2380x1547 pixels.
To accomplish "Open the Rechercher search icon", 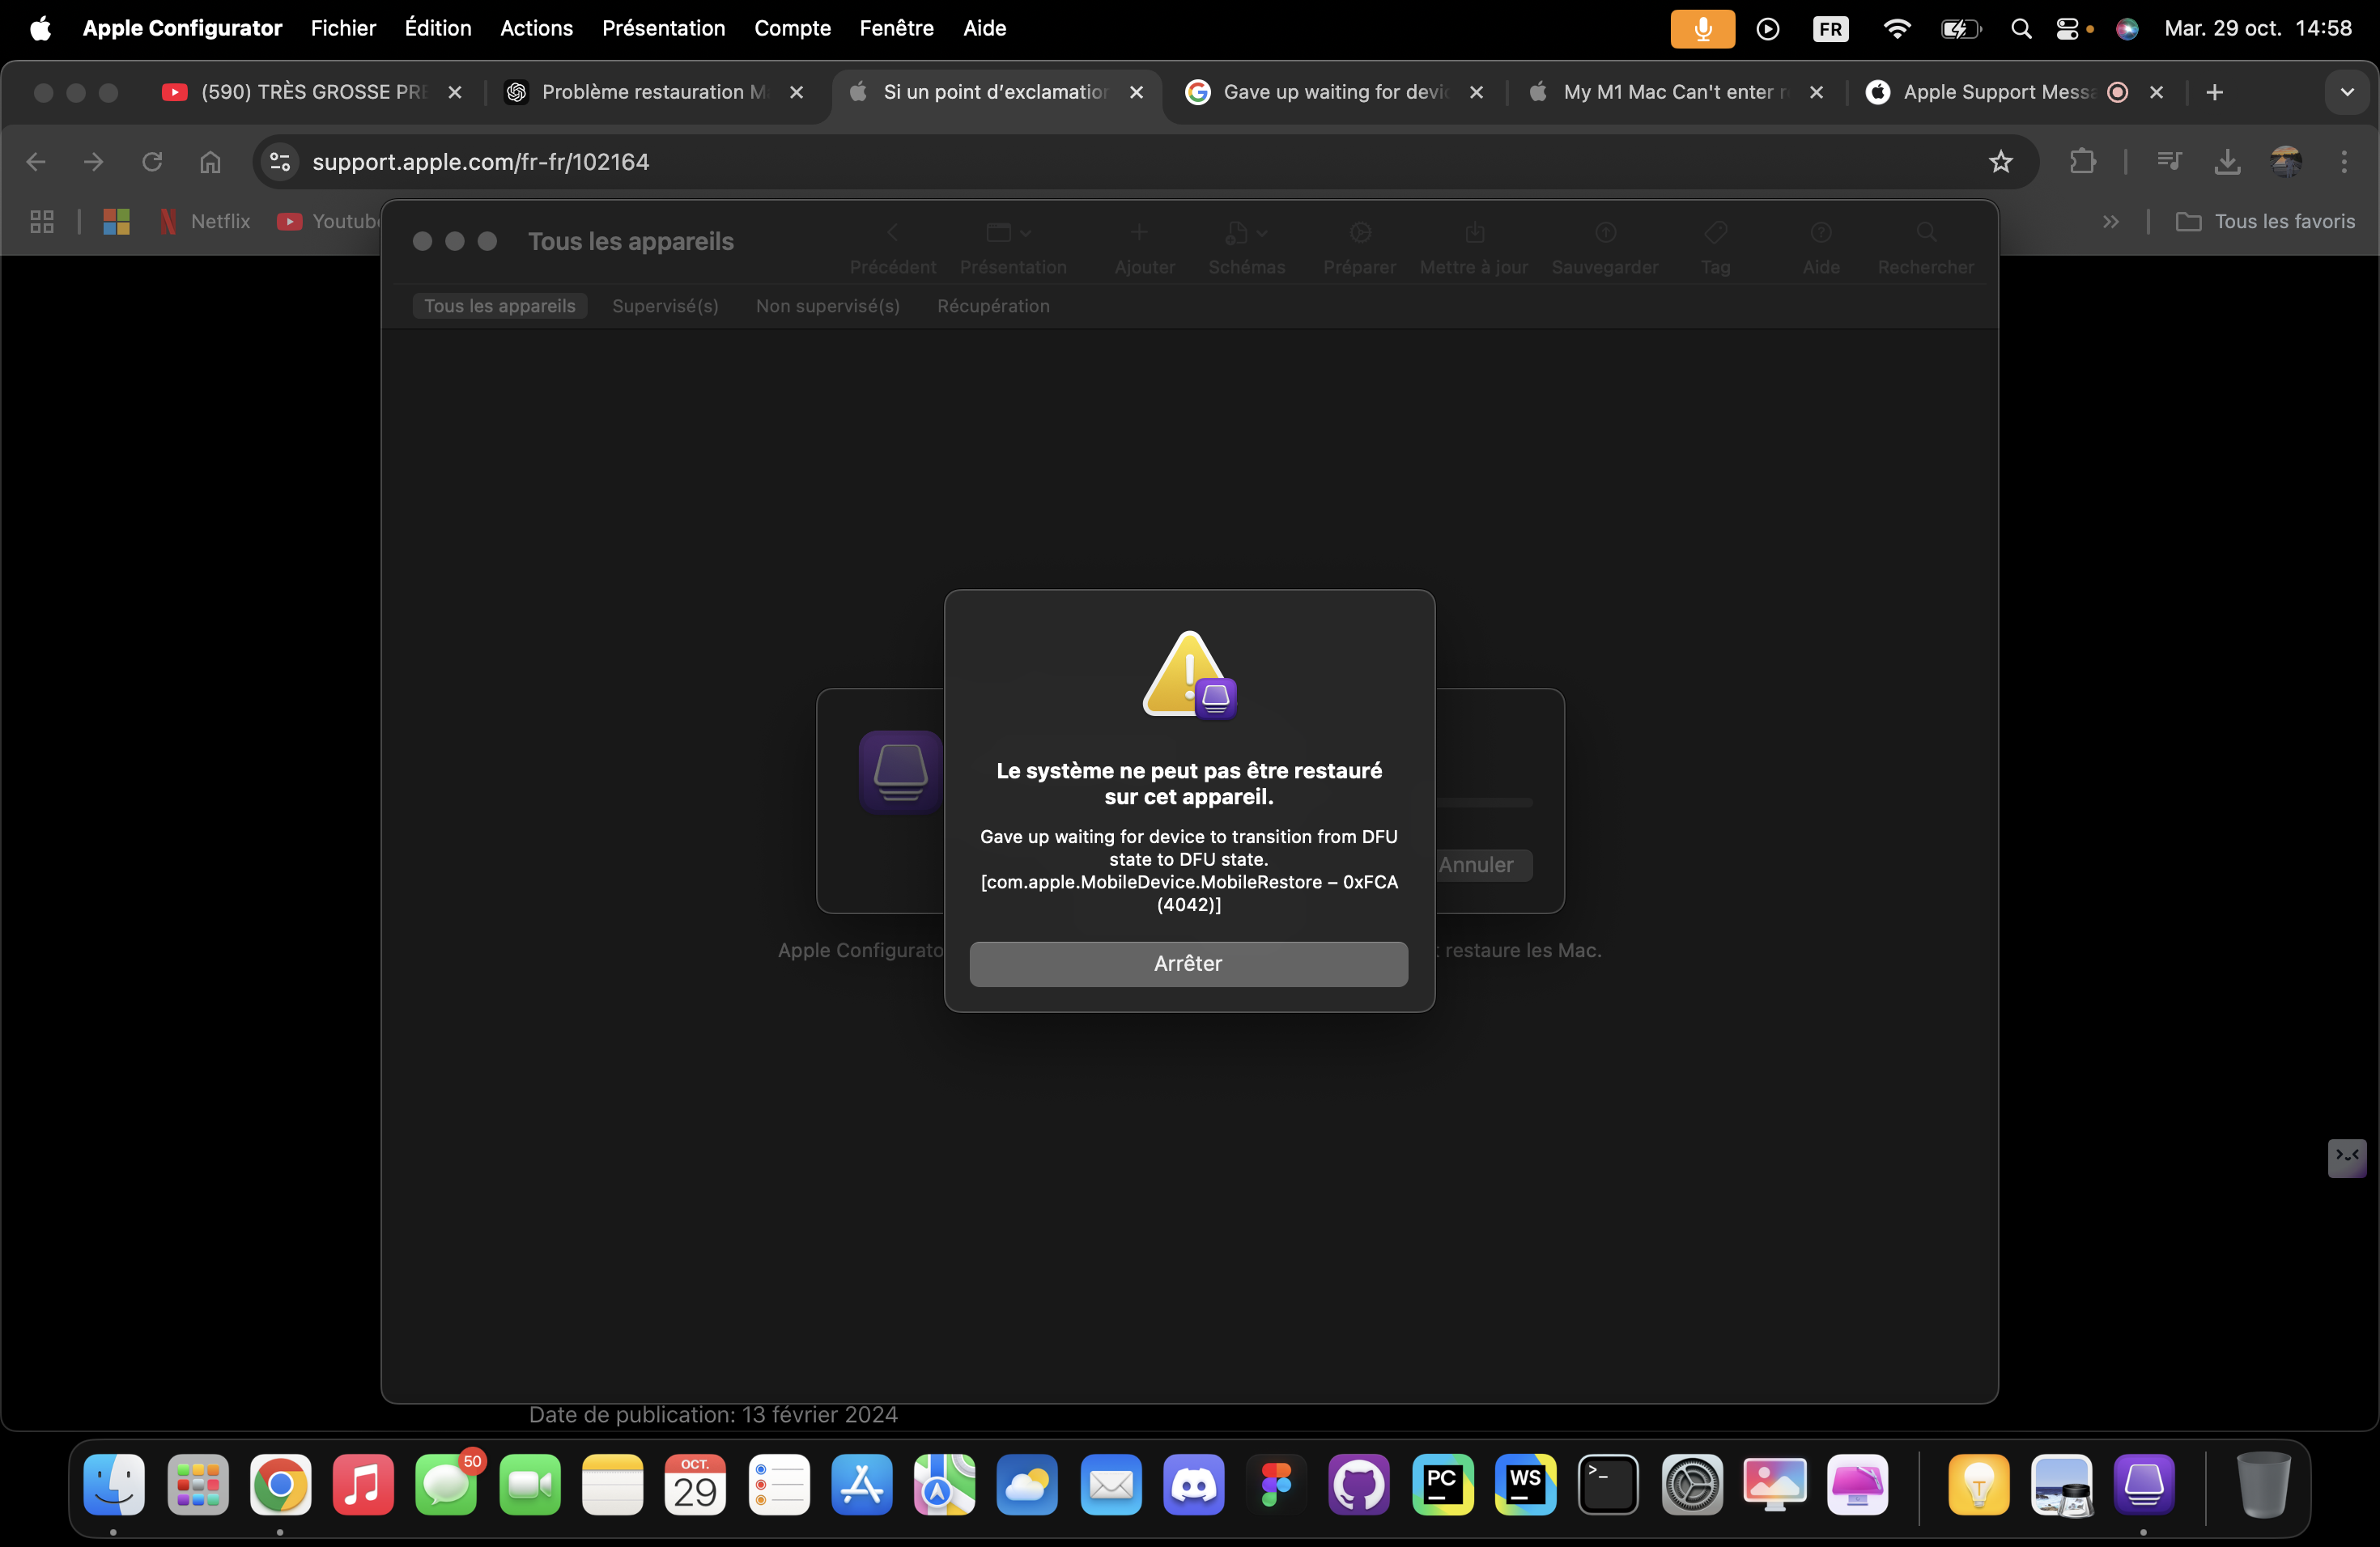I will point(1925,234).
